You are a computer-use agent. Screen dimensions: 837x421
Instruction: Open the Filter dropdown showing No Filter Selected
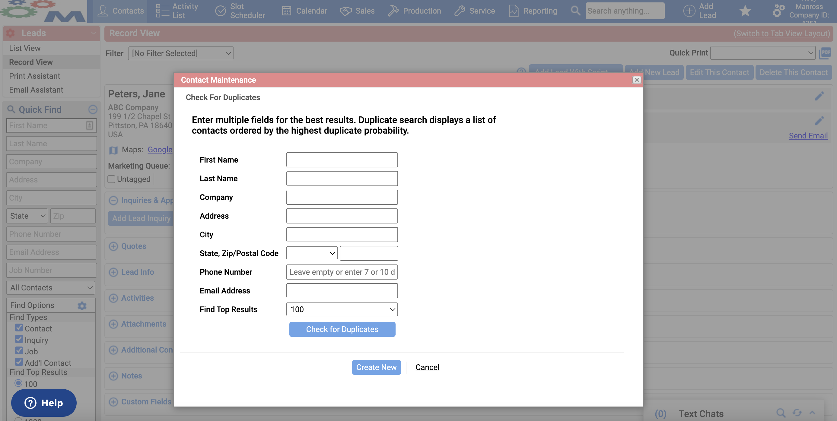coord(181,53)
